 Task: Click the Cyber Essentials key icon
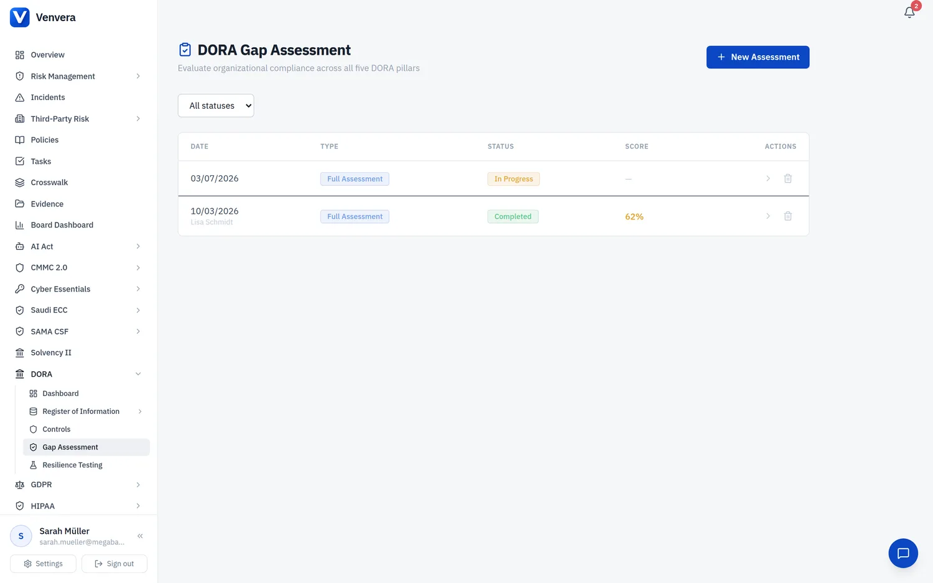click(x=20, y=289)
